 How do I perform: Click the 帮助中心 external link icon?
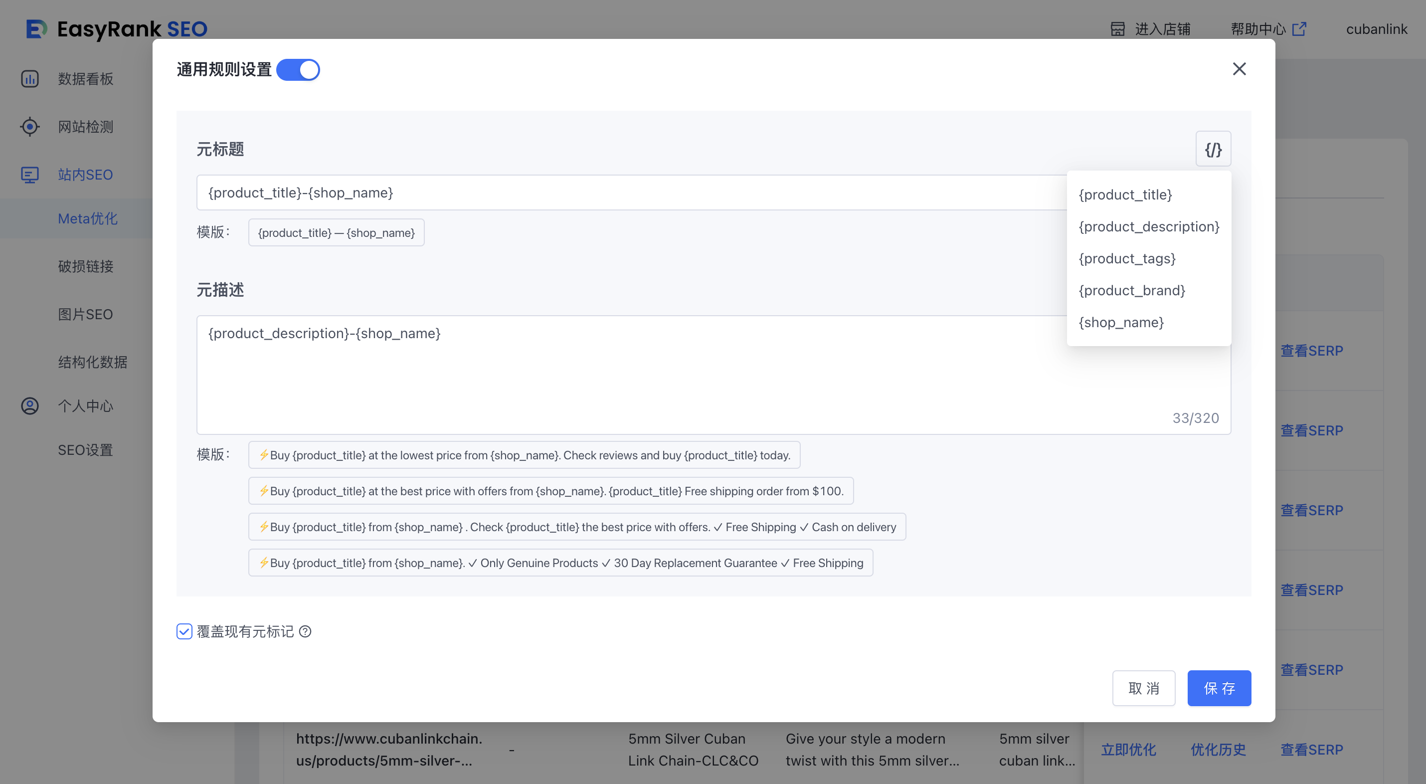[1299, 29]
